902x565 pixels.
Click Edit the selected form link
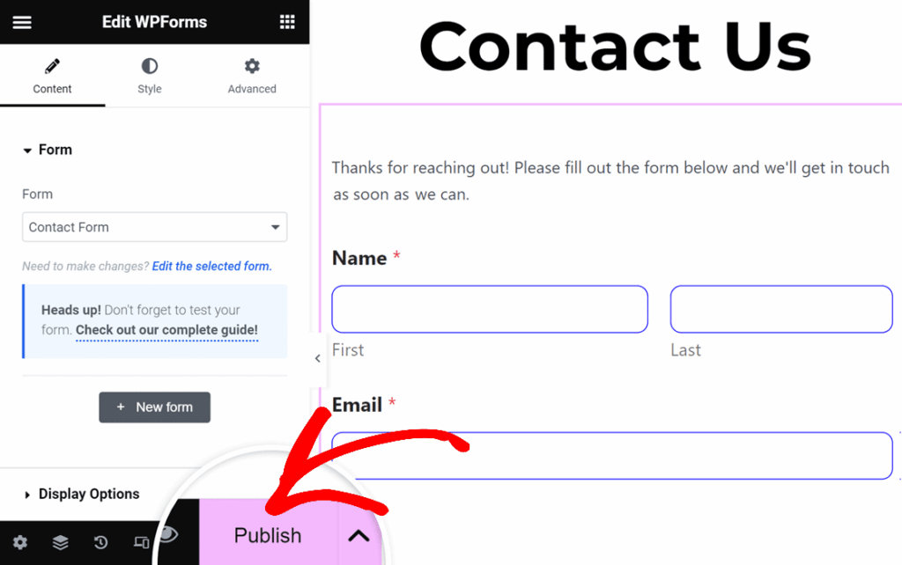click(x=211, y=266)
